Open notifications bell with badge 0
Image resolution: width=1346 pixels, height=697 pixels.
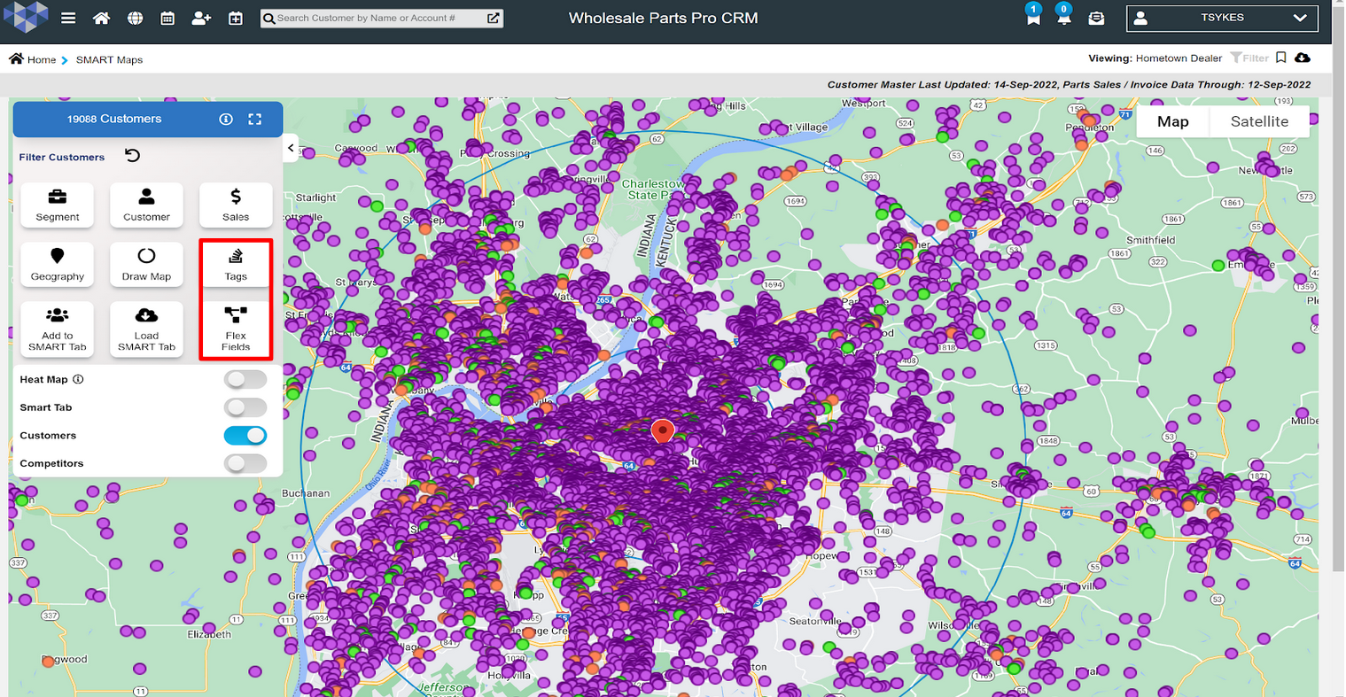[1063, 17]
